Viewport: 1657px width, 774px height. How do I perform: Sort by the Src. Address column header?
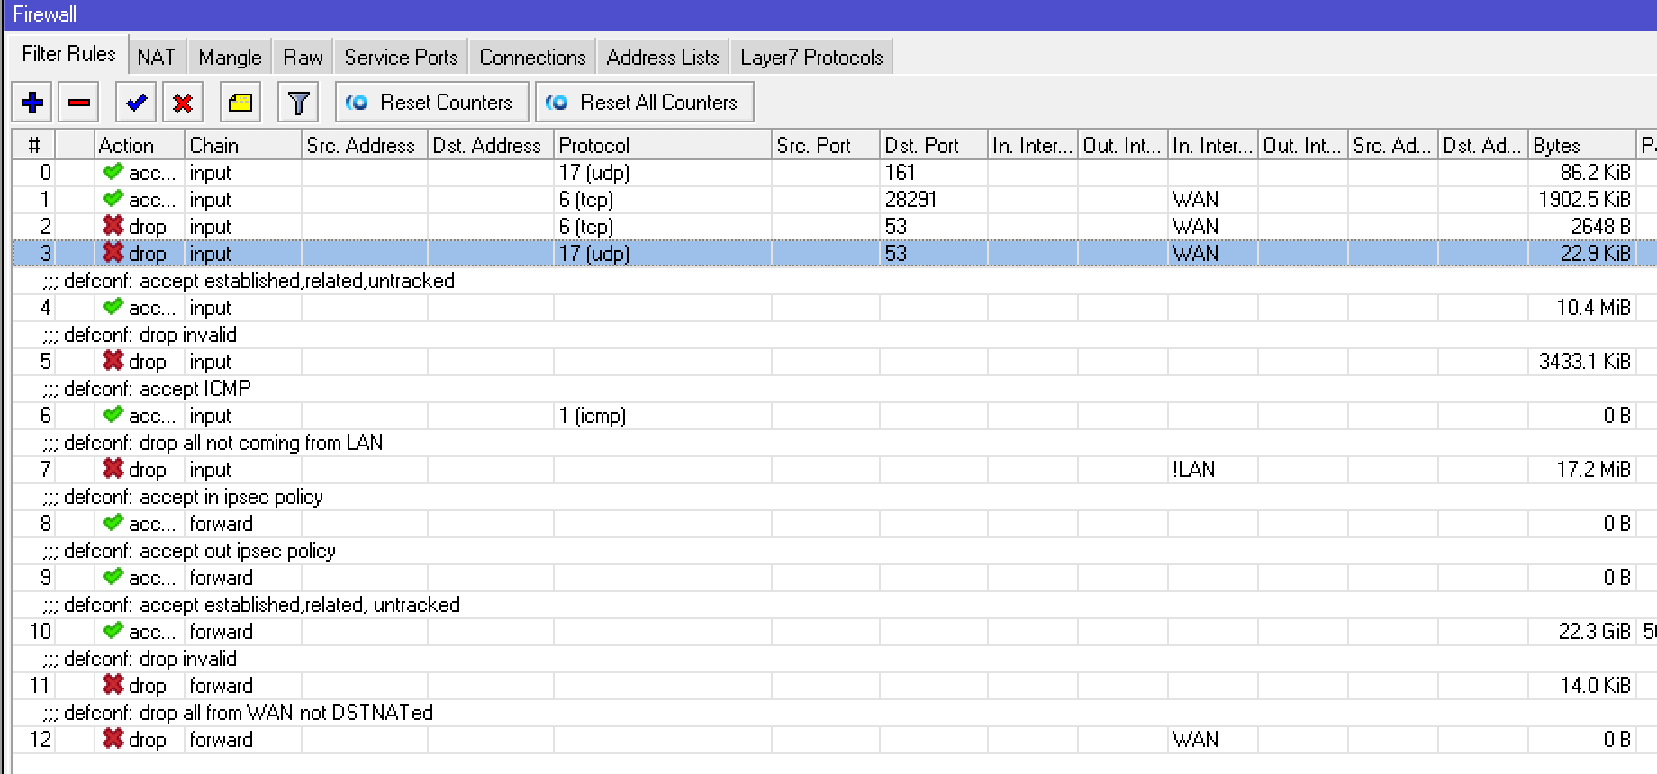pyautogui.click(x=365, y=145)
